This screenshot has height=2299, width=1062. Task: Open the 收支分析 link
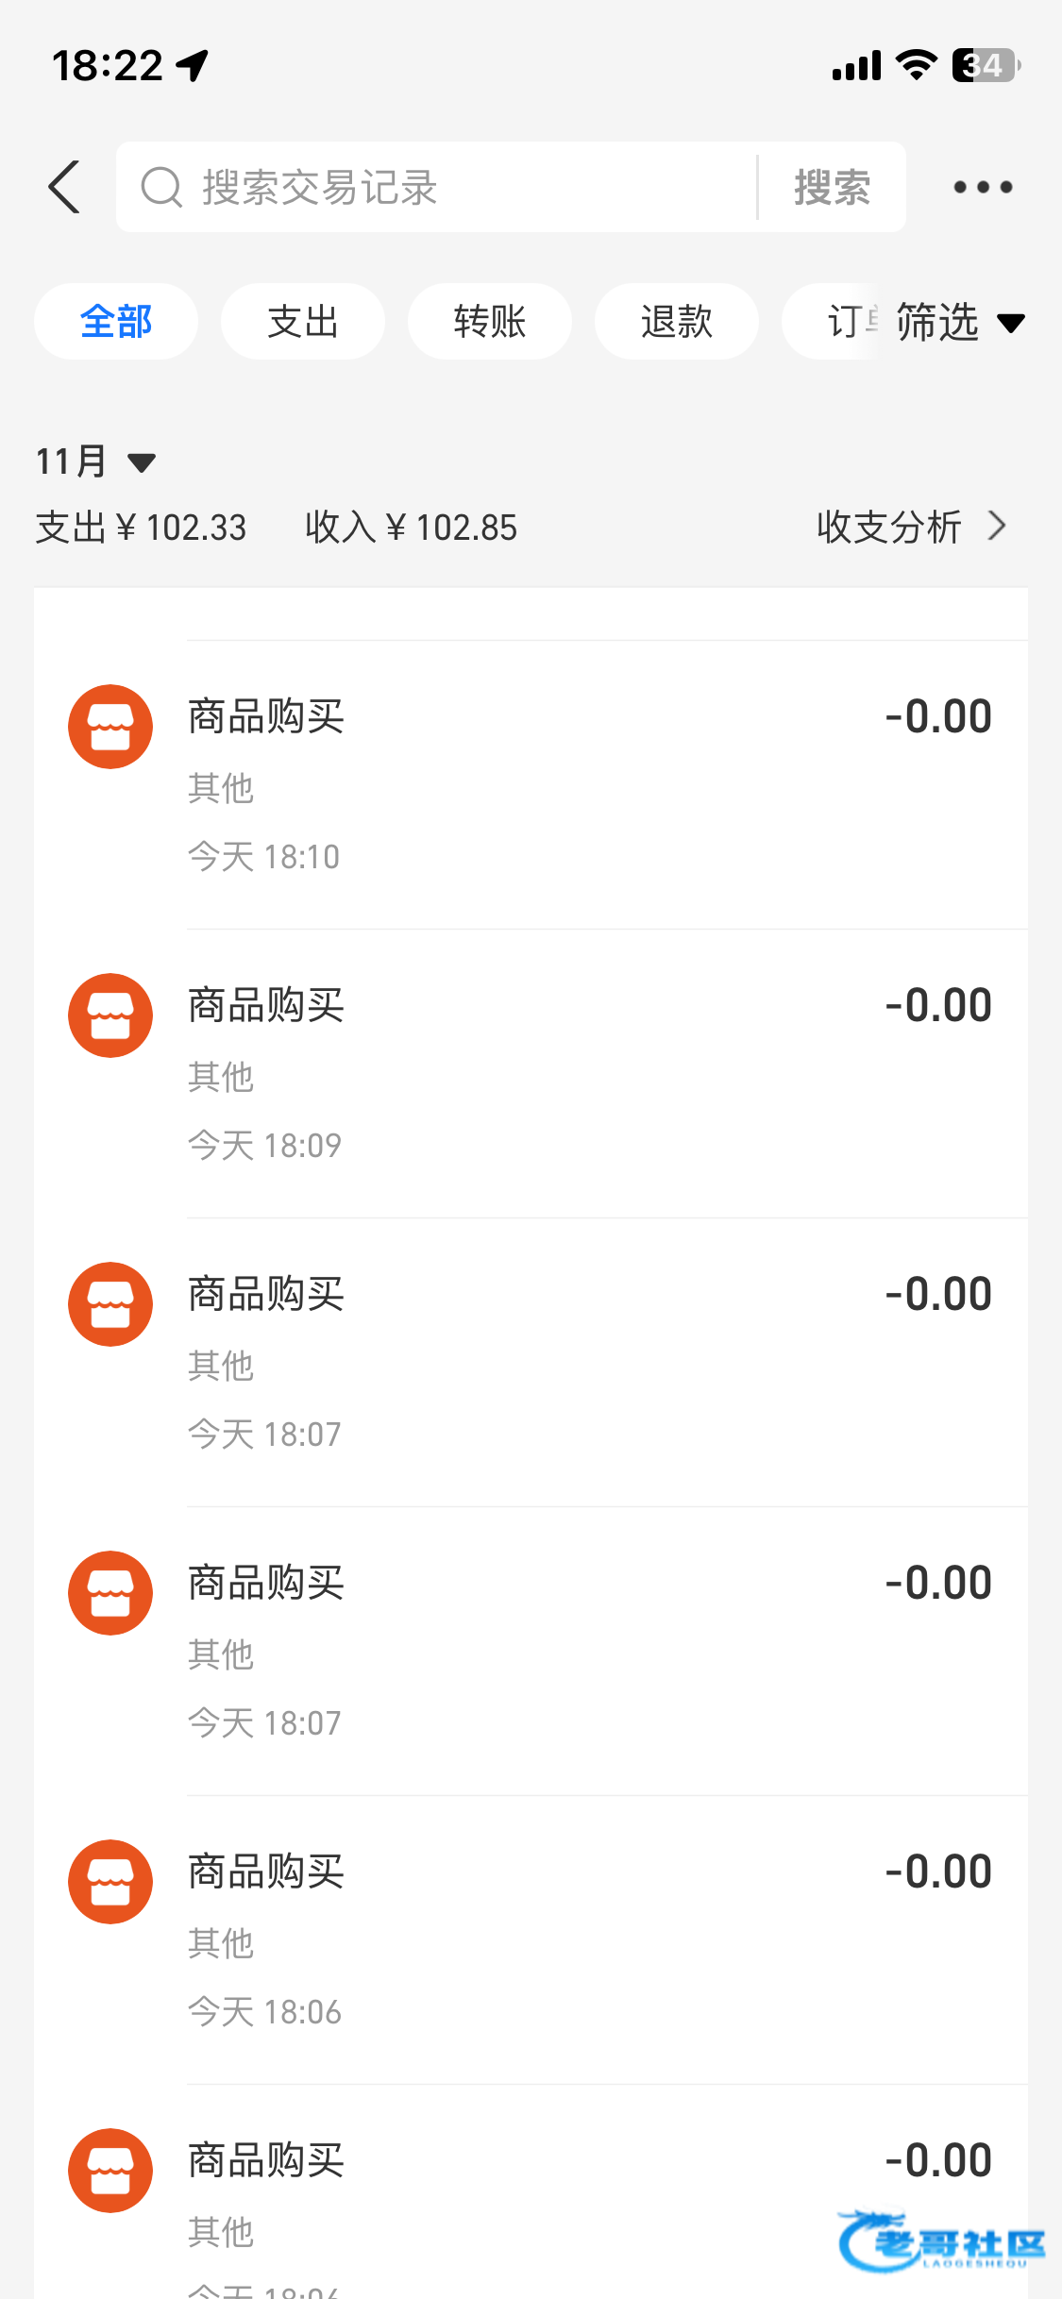click(x=889, y=527)
